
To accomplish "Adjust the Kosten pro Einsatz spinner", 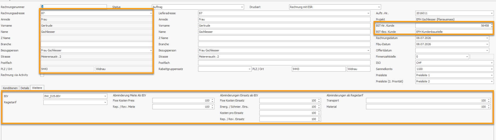I will pyautogui.click(x=319, y=113).
